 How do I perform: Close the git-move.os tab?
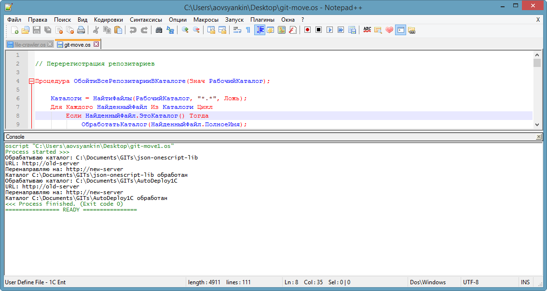(x=96, y=44)
